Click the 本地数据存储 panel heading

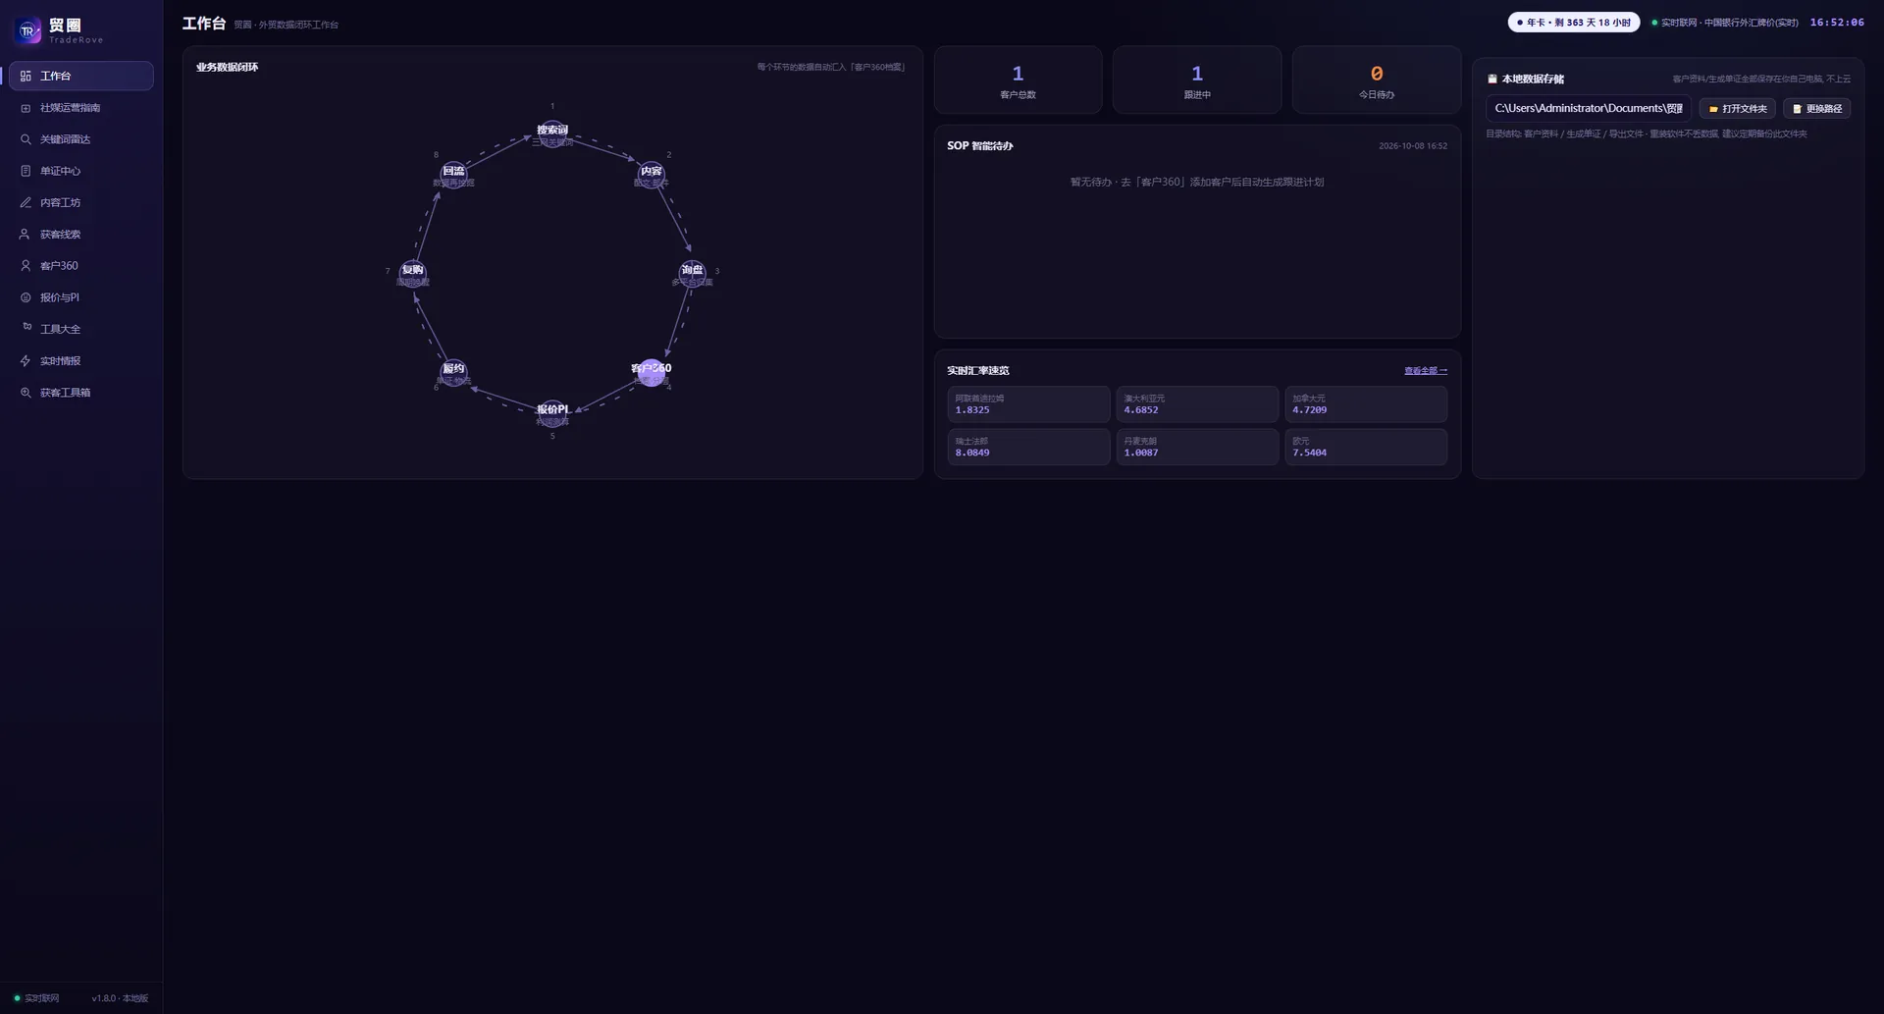pyautogui.click(x=1526, y=80)
